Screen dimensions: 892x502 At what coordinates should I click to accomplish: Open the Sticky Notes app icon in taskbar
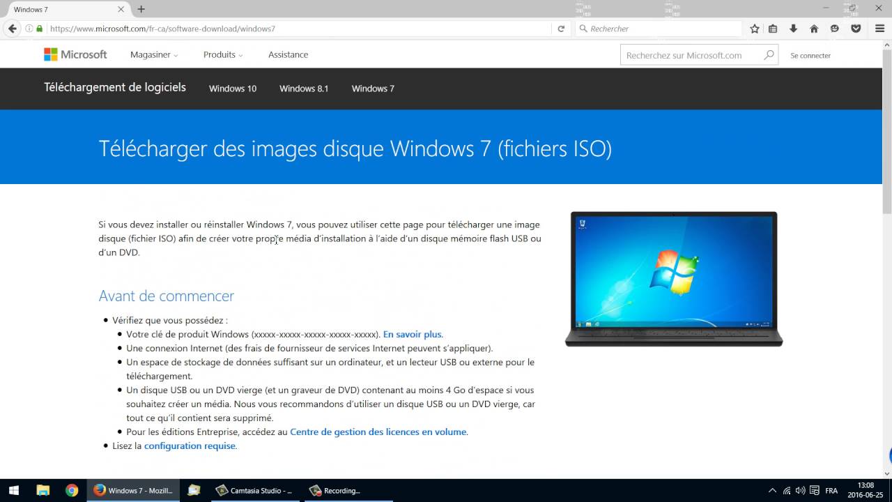coord(194,490)
